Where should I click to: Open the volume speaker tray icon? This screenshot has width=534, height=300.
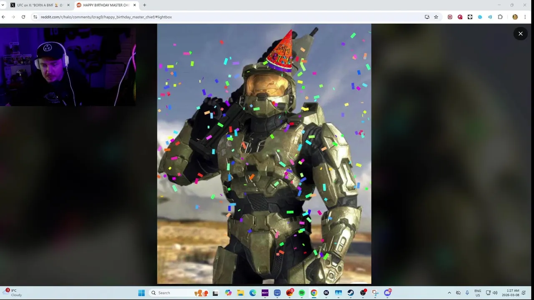(495, 292)
